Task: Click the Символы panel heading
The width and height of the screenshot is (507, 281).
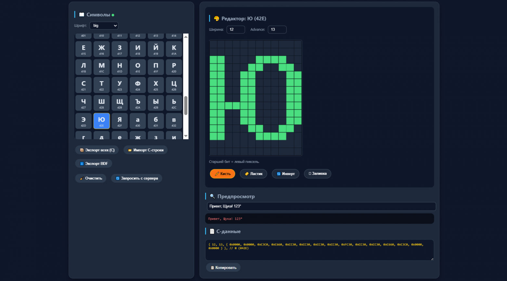Action: coord(98,15)
